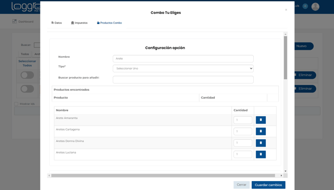Edit quantity for Arete Amaranta
Screen dimensions: 334x190
coord(243,120)
